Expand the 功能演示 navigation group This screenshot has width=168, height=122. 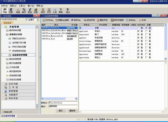pos(19,95)
